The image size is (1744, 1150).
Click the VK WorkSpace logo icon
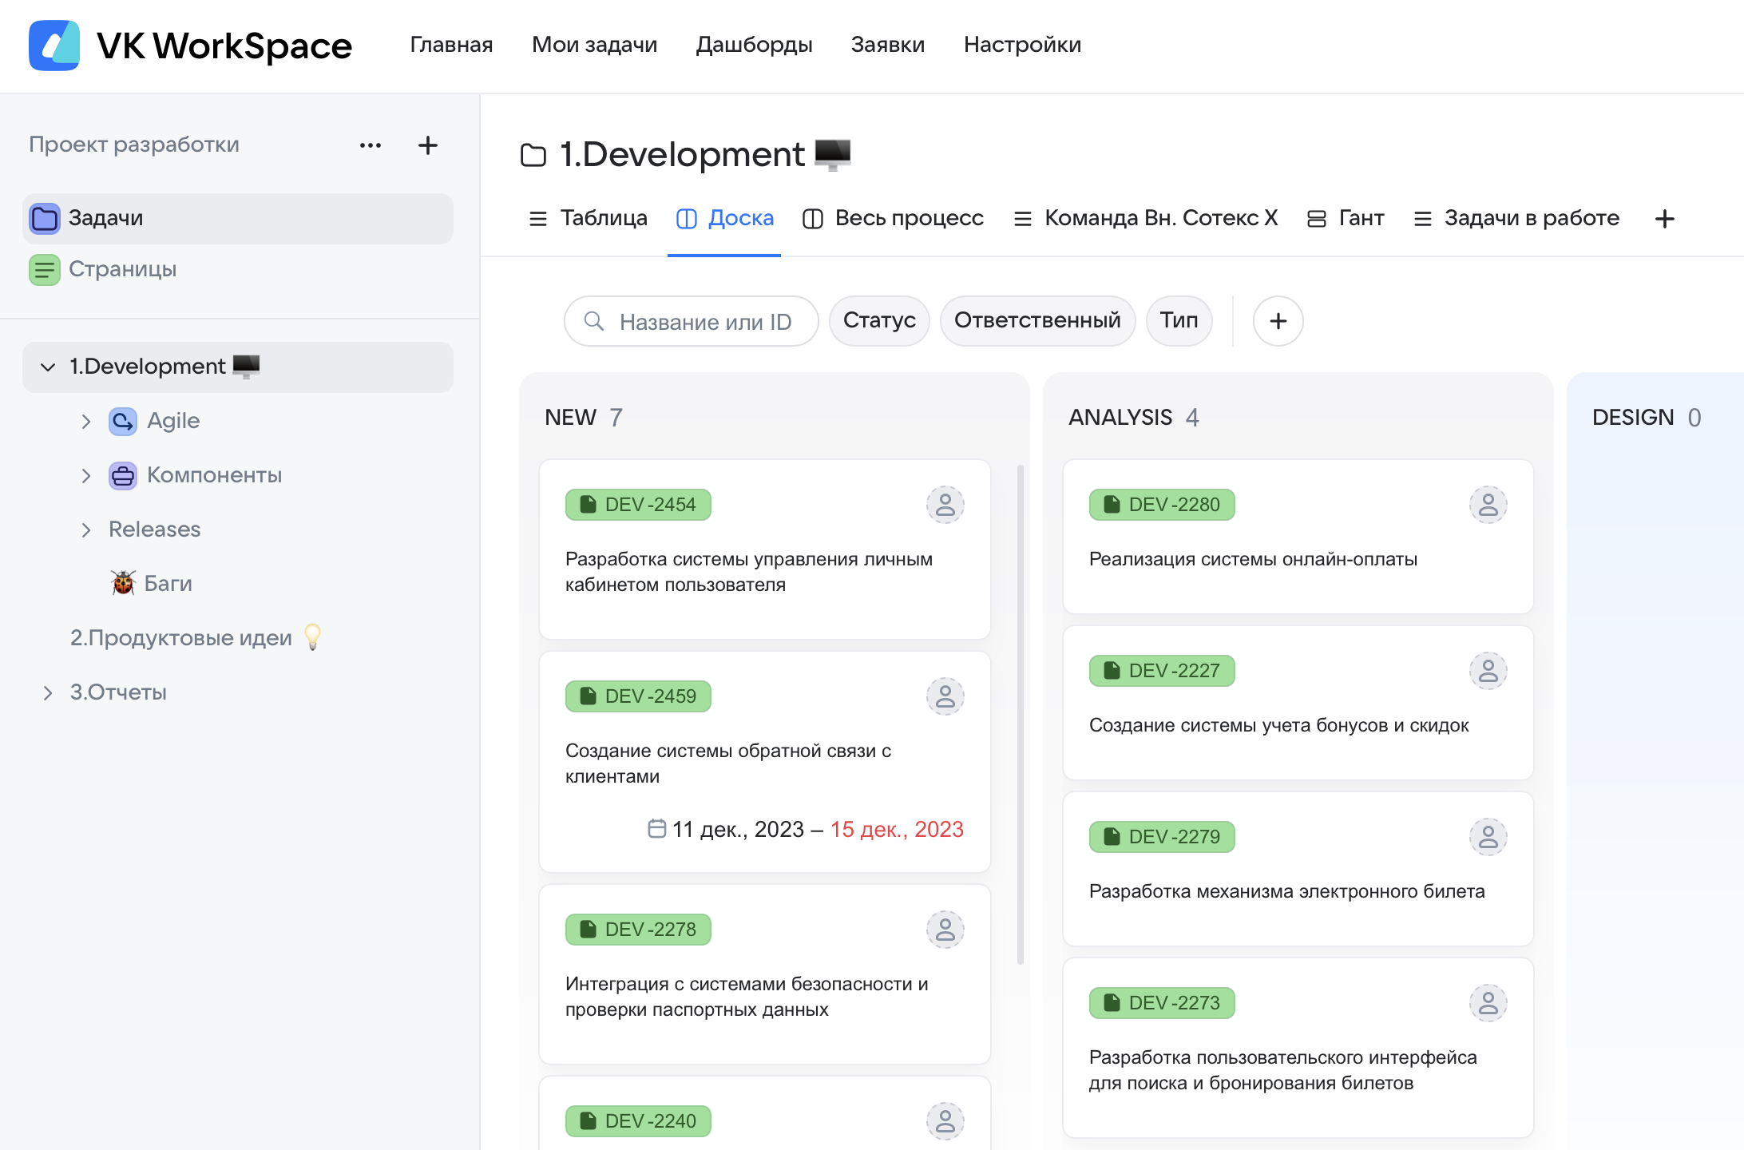(x=54, y=46)
